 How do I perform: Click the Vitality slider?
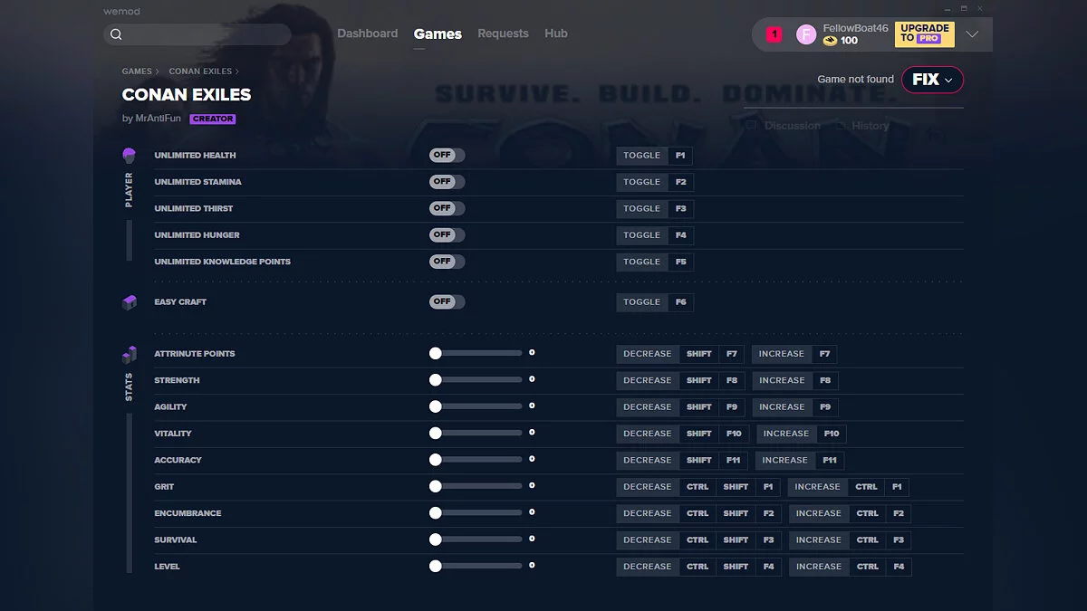coord(476,434)
